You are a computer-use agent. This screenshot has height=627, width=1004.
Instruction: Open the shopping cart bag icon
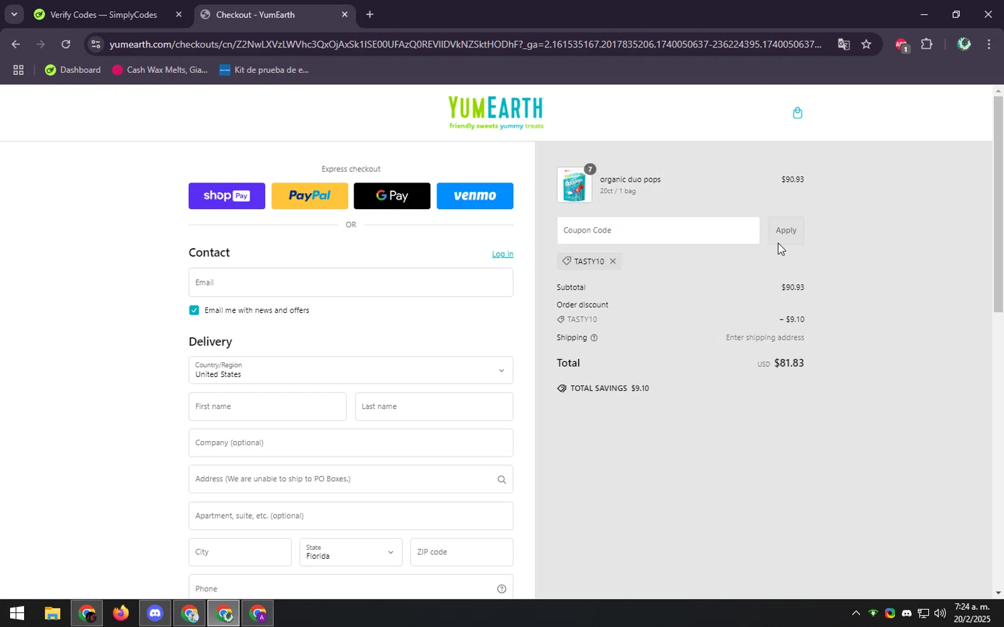[797, 113]
